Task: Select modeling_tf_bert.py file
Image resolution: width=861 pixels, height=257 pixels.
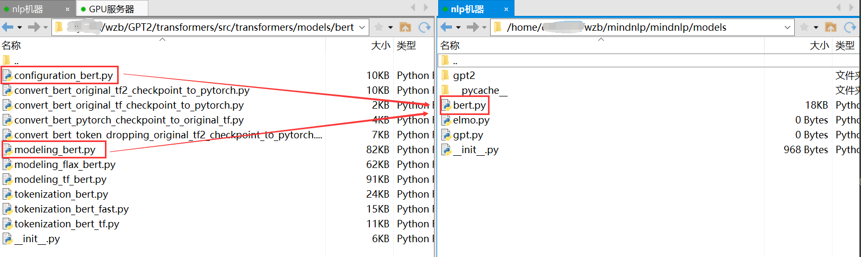Action: click(x=60, y=180)
